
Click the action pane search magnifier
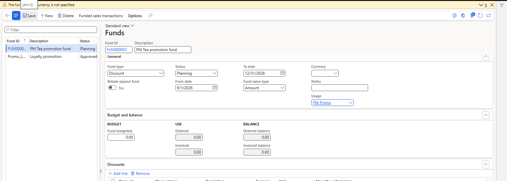(150, 16)
